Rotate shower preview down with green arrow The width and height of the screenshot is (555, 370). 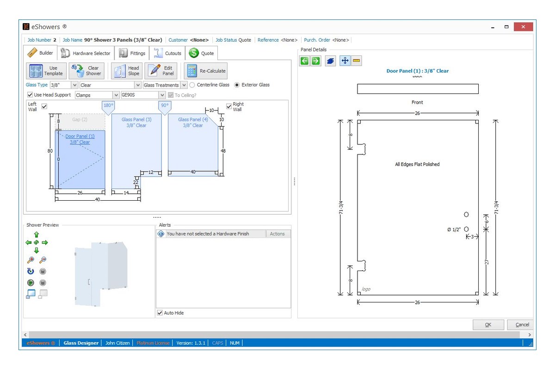(37, 250)
